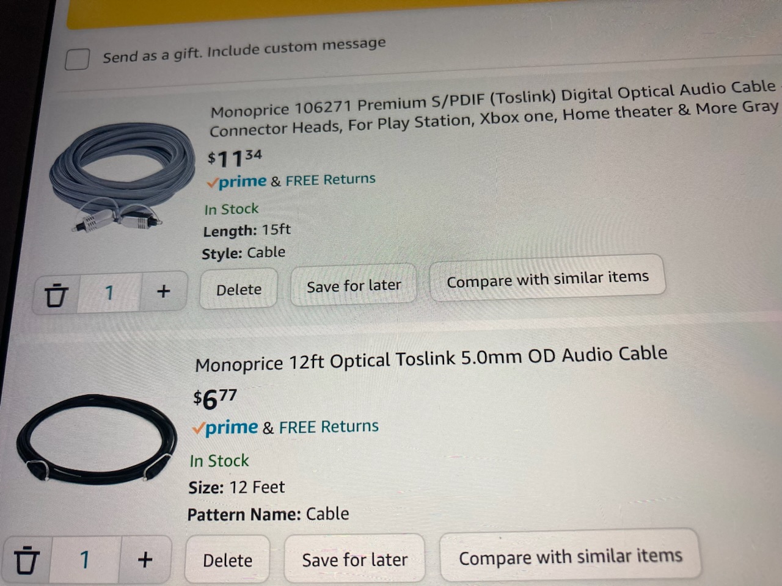Save the 12ft Toslink cable for later
Screen dimensions: 782x586
tap(354, 559)
